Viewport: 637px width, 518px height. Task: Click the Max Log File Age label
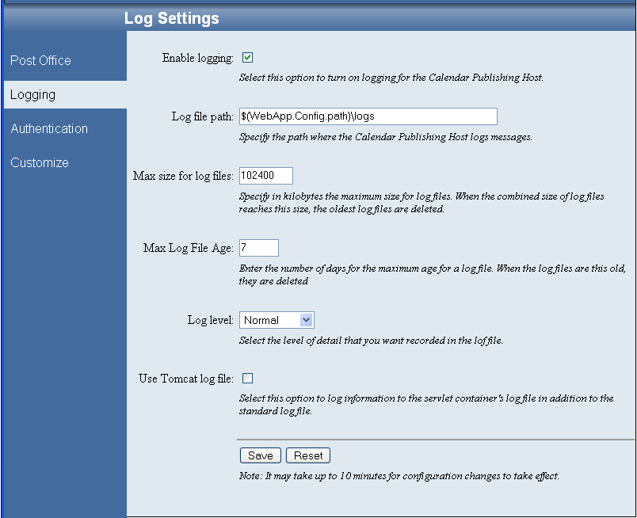click(188, 249)
